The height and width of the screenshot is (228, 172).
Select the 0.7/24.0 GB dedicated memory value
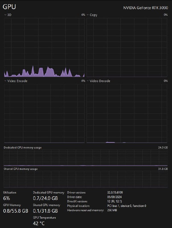[x=45, y=198]
